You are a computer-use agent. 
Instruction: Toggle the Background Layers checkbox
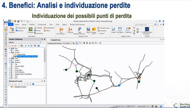click(x=12, y=87)
